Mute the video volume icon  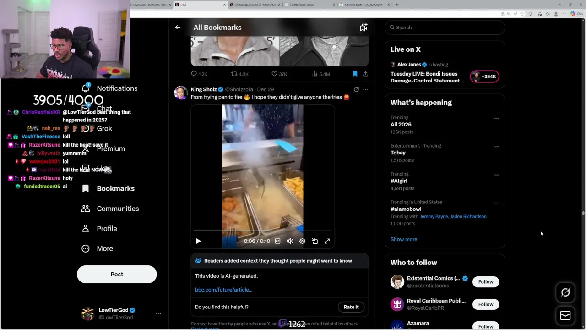(x=290, y=241)
